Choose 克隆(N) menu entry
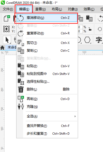Image resolution: width=103 pixels, height=152 pixels. [x=47, y=107]
